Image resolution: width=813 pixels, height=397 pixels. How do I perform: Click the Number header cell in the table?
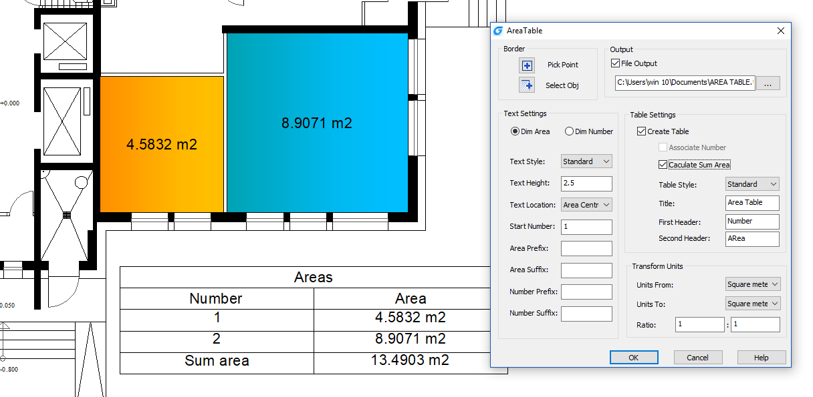click(217, 298)
